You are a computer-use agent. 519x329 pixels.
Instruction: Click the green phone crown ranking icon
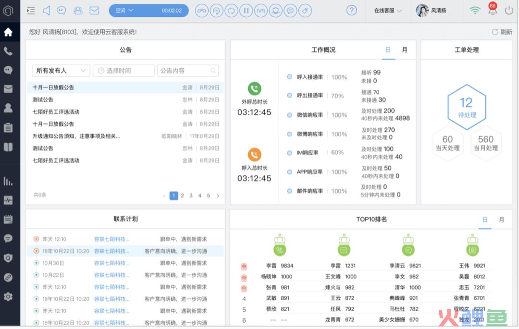coord(280,245)
